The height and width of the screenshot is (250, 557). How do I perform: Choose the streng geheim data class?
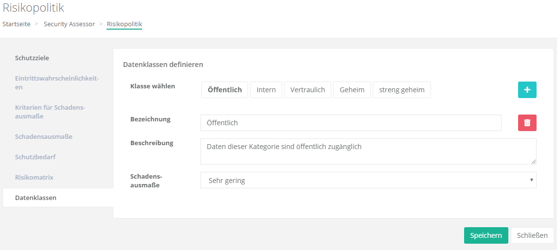pos(401,90)
